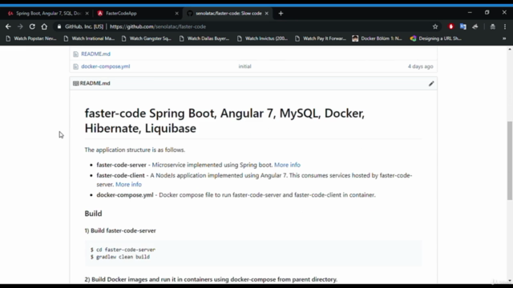
Task: Open the Watch Irrational Ma... bookmark
Action: pyautogui.click(x=89, y=38)
